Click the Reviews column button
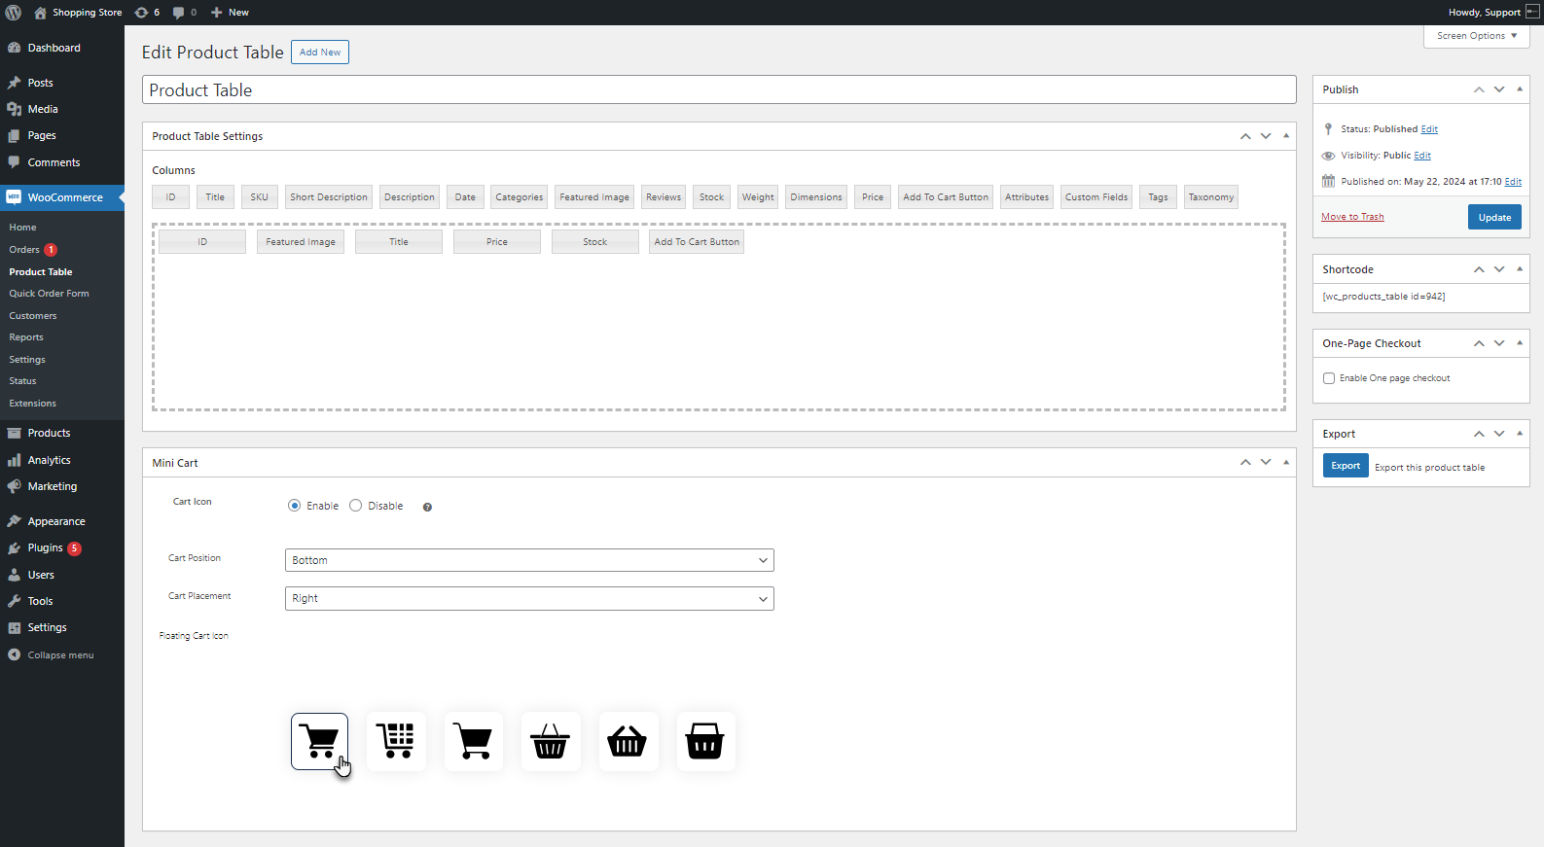The width and height of the screenshot is (1544, 847). (664, 197)
